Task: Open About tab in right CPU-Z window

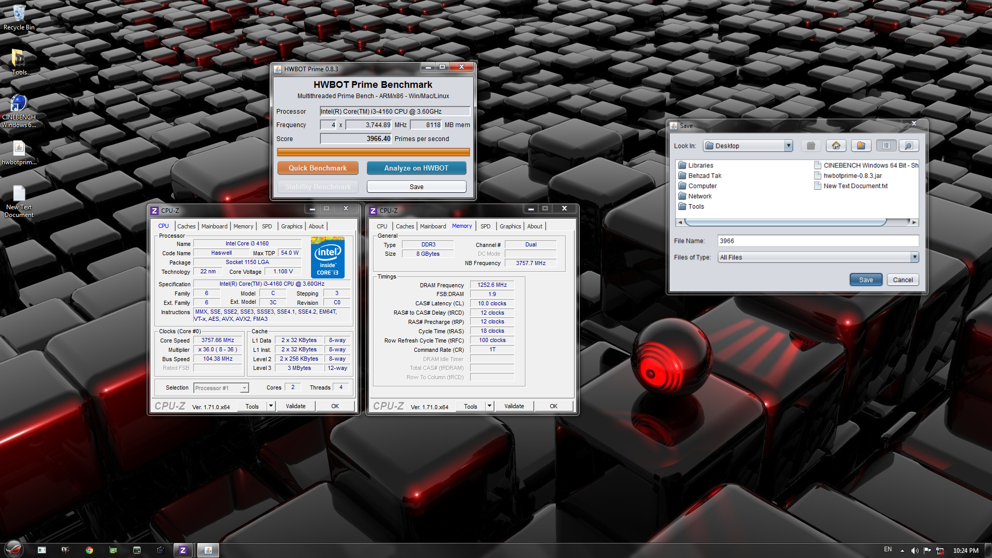Action: point(535,226)
